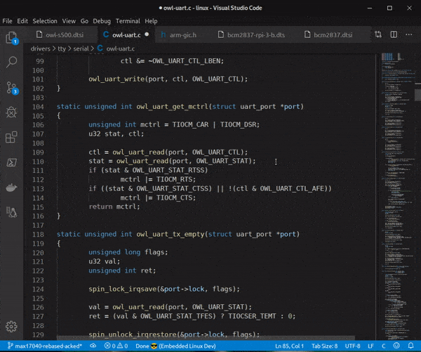Open the Terminal menu
Screen dimensions: 421x352
pos(128,21)
